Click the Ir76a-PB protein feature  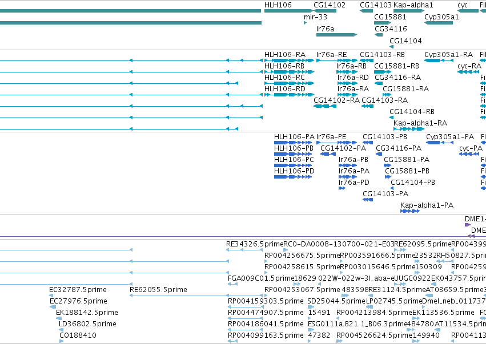(347, 165)
